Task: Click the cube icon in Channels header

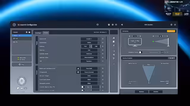Action: 29,32
